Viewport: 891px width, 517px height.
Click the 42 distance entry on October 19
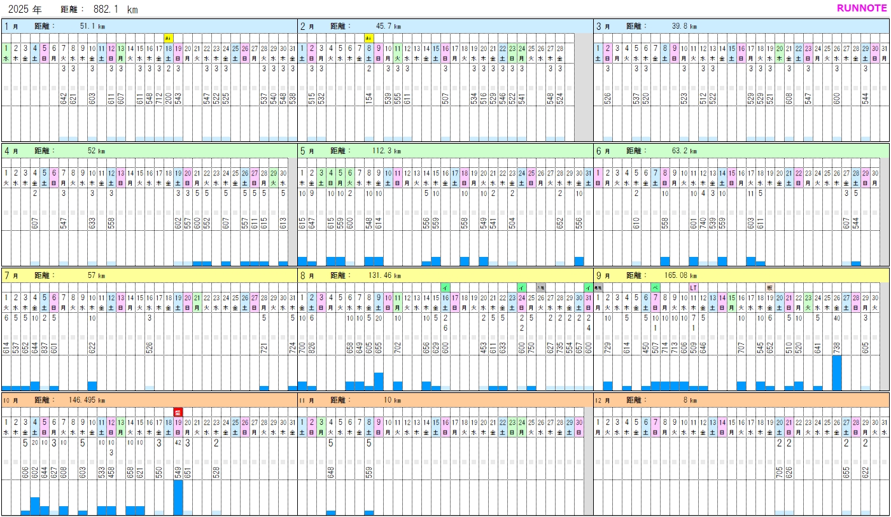178,443
